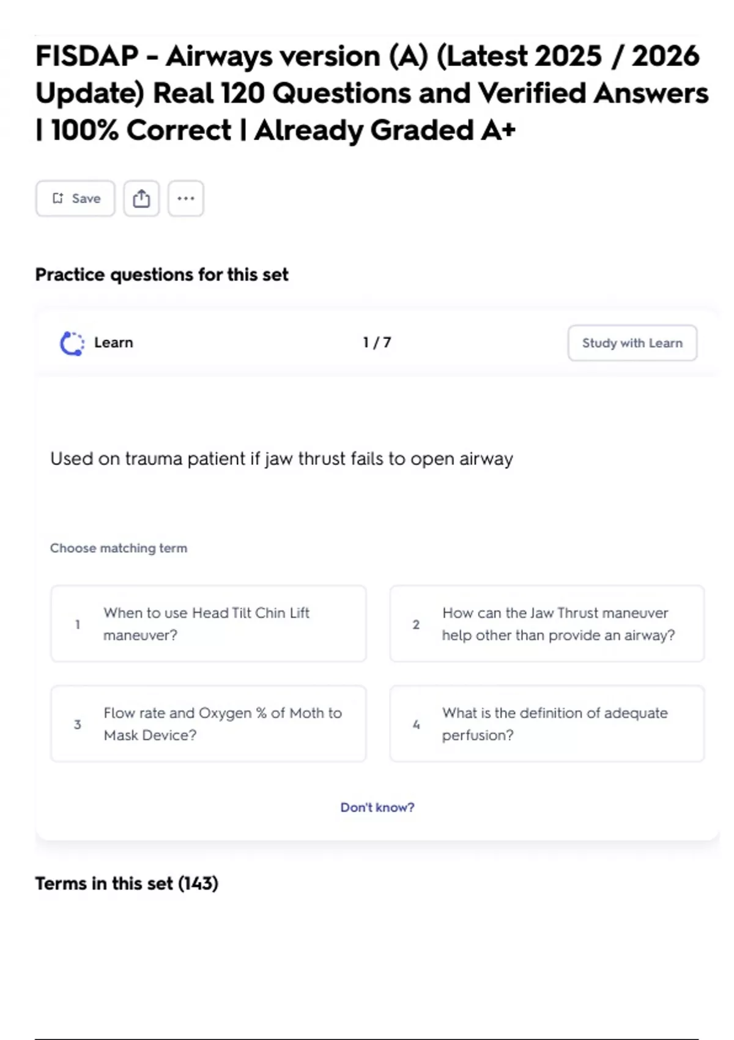Click the 'Practice questions for this set' heading
The width and height of the screenshot is (734, 1040).
[x=161, y=275]
